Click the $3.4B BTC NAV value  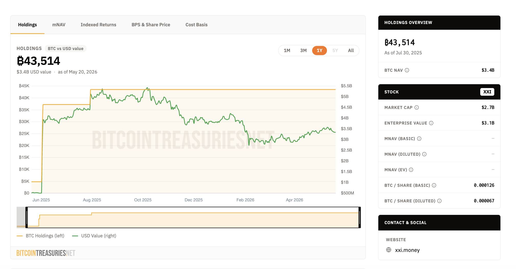(x=488, y=70)
